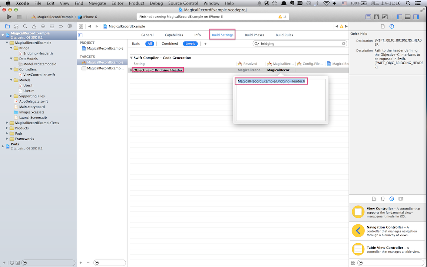Screen dimensions: 427x267
Task: Select Combined settings view
Action: (170, 44)
